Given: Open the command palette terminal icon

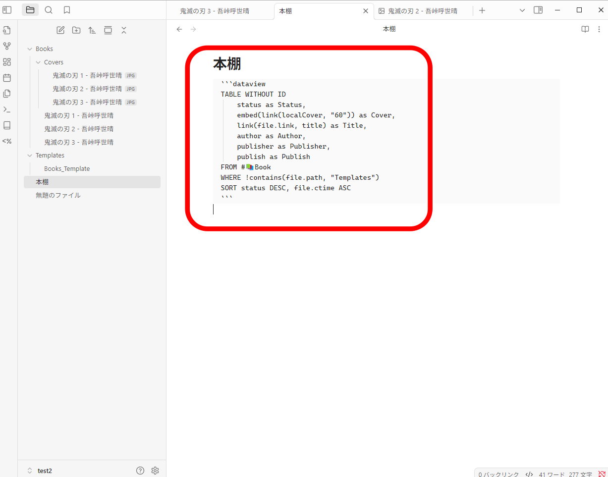Looking at the screenshot, I should click(7, 109).
